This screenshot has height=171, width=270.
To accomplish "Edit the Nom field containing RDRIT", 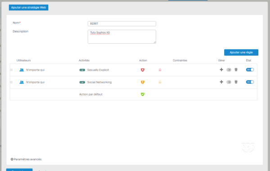I will 122,23.
